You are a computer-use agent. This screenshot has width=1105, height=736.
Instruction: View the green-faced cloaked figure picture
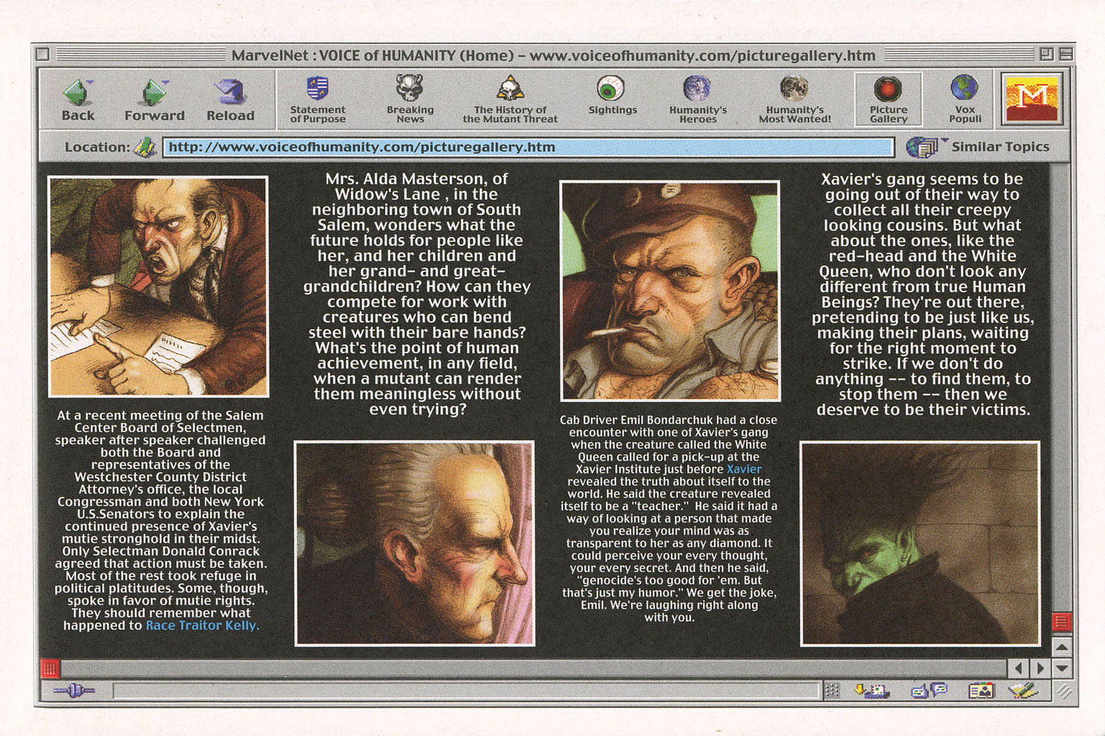pyautogui.click(x=920, y=543)
